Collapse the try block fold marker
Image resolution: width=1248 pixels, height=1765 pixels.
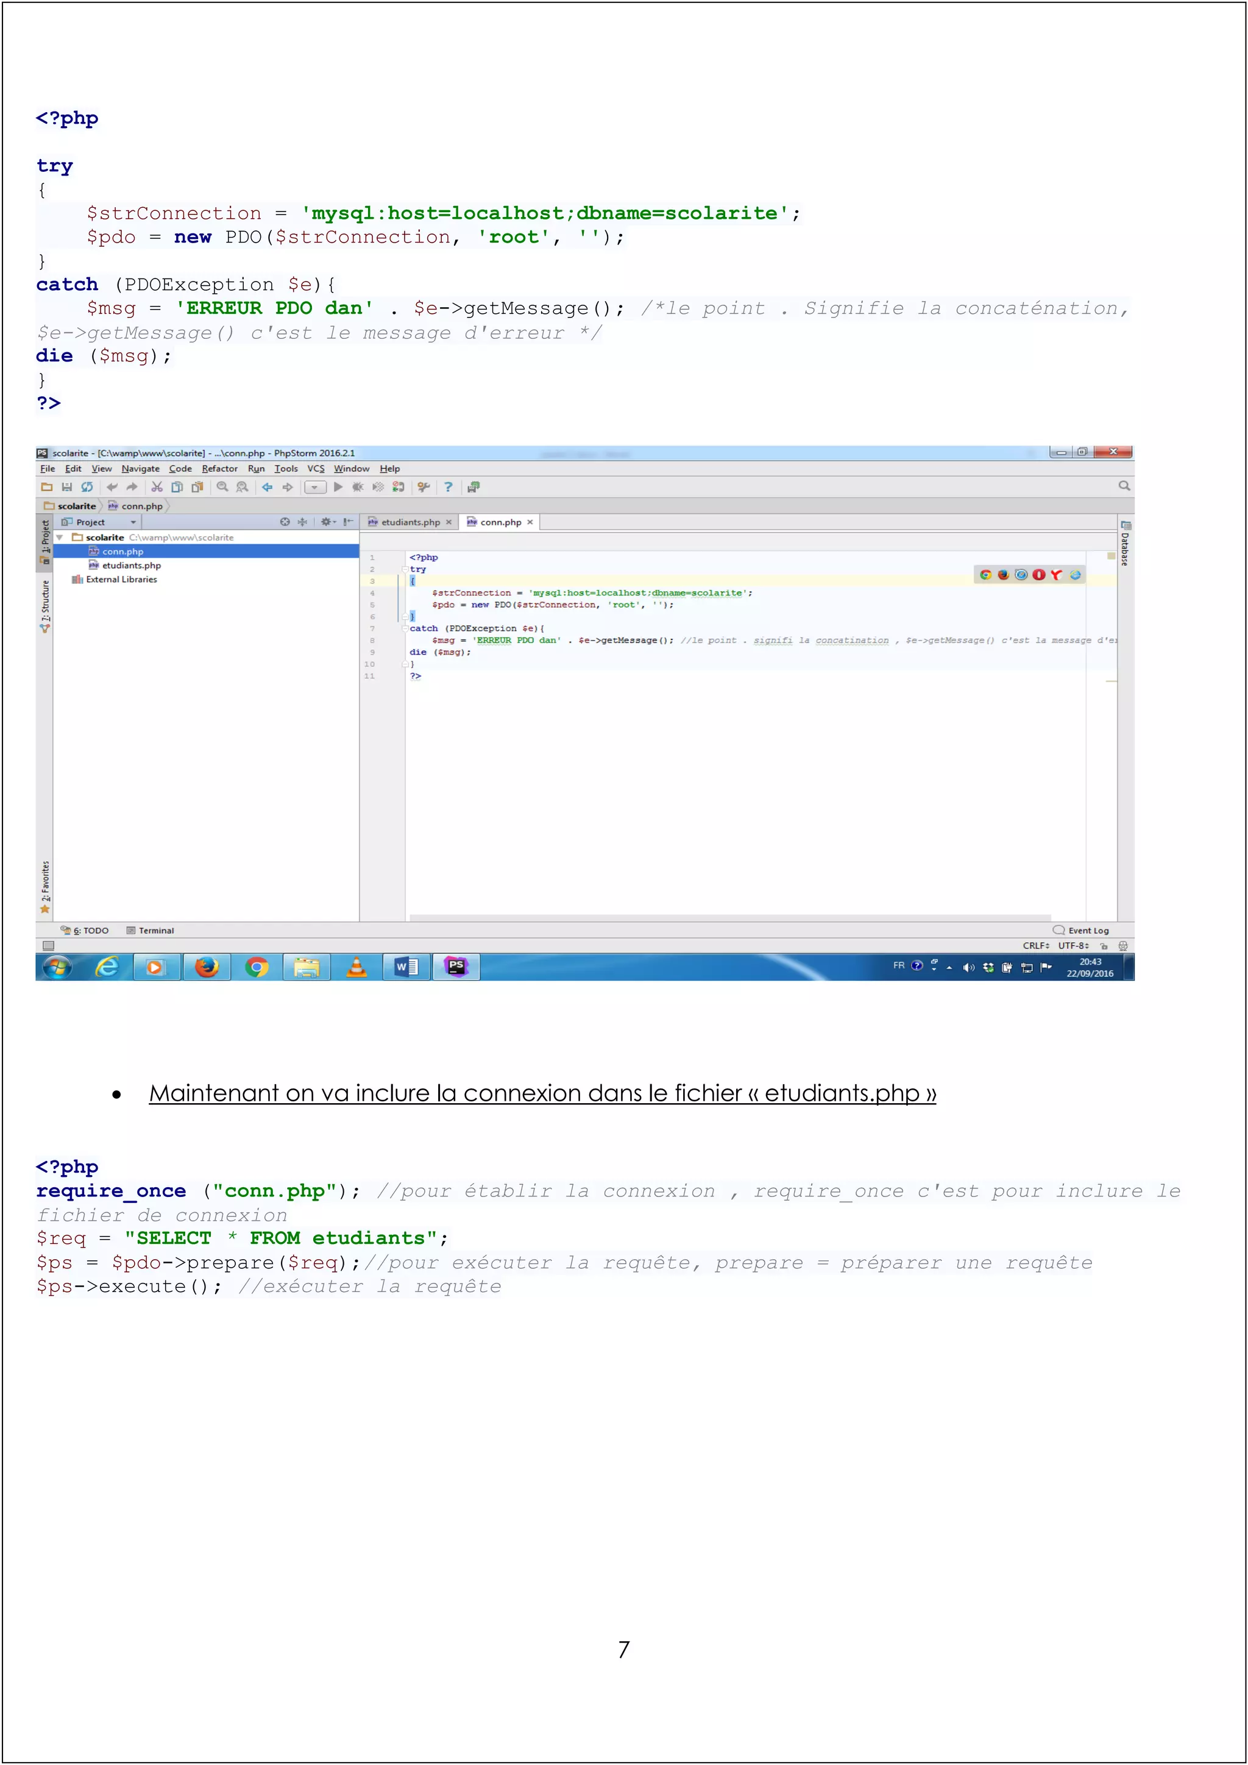[x=405, y=570]
